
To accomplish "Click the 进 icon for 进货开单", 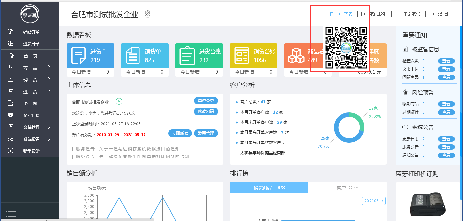I will tap(11, 43).
